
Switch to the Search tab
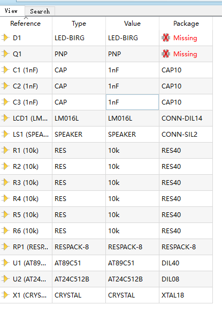40,11
